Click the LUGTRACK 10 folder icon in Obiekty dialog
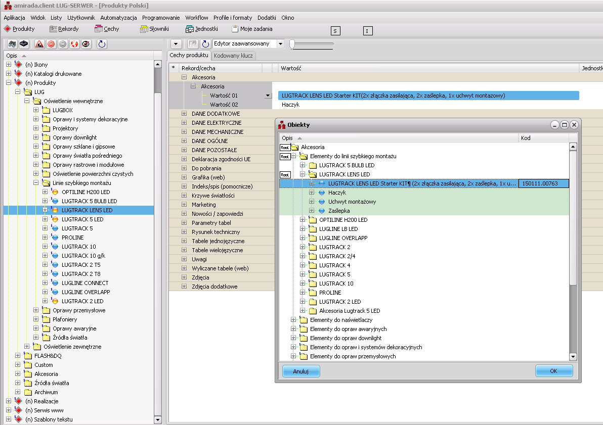Screen dimensions: 603x425 (x=313, y=284)
